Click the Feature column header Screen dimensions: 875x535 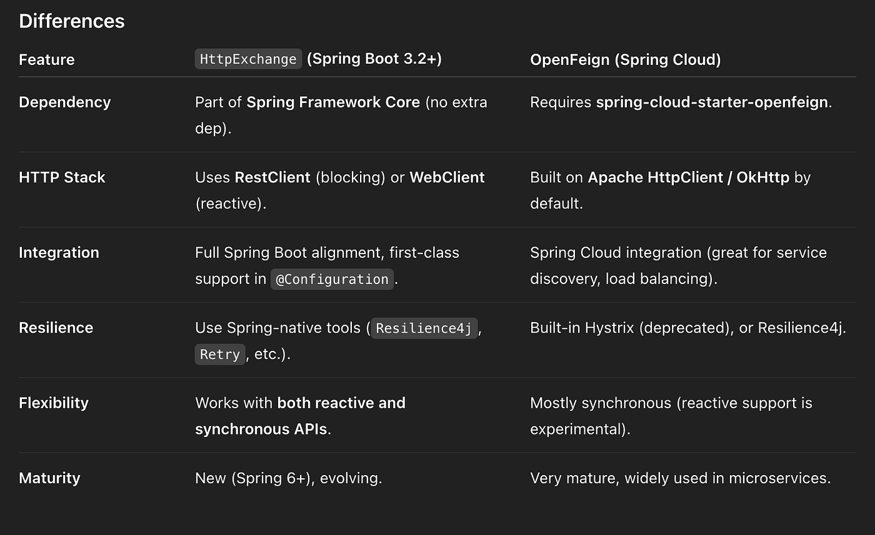pyautogui.click(x=47, y=60)
